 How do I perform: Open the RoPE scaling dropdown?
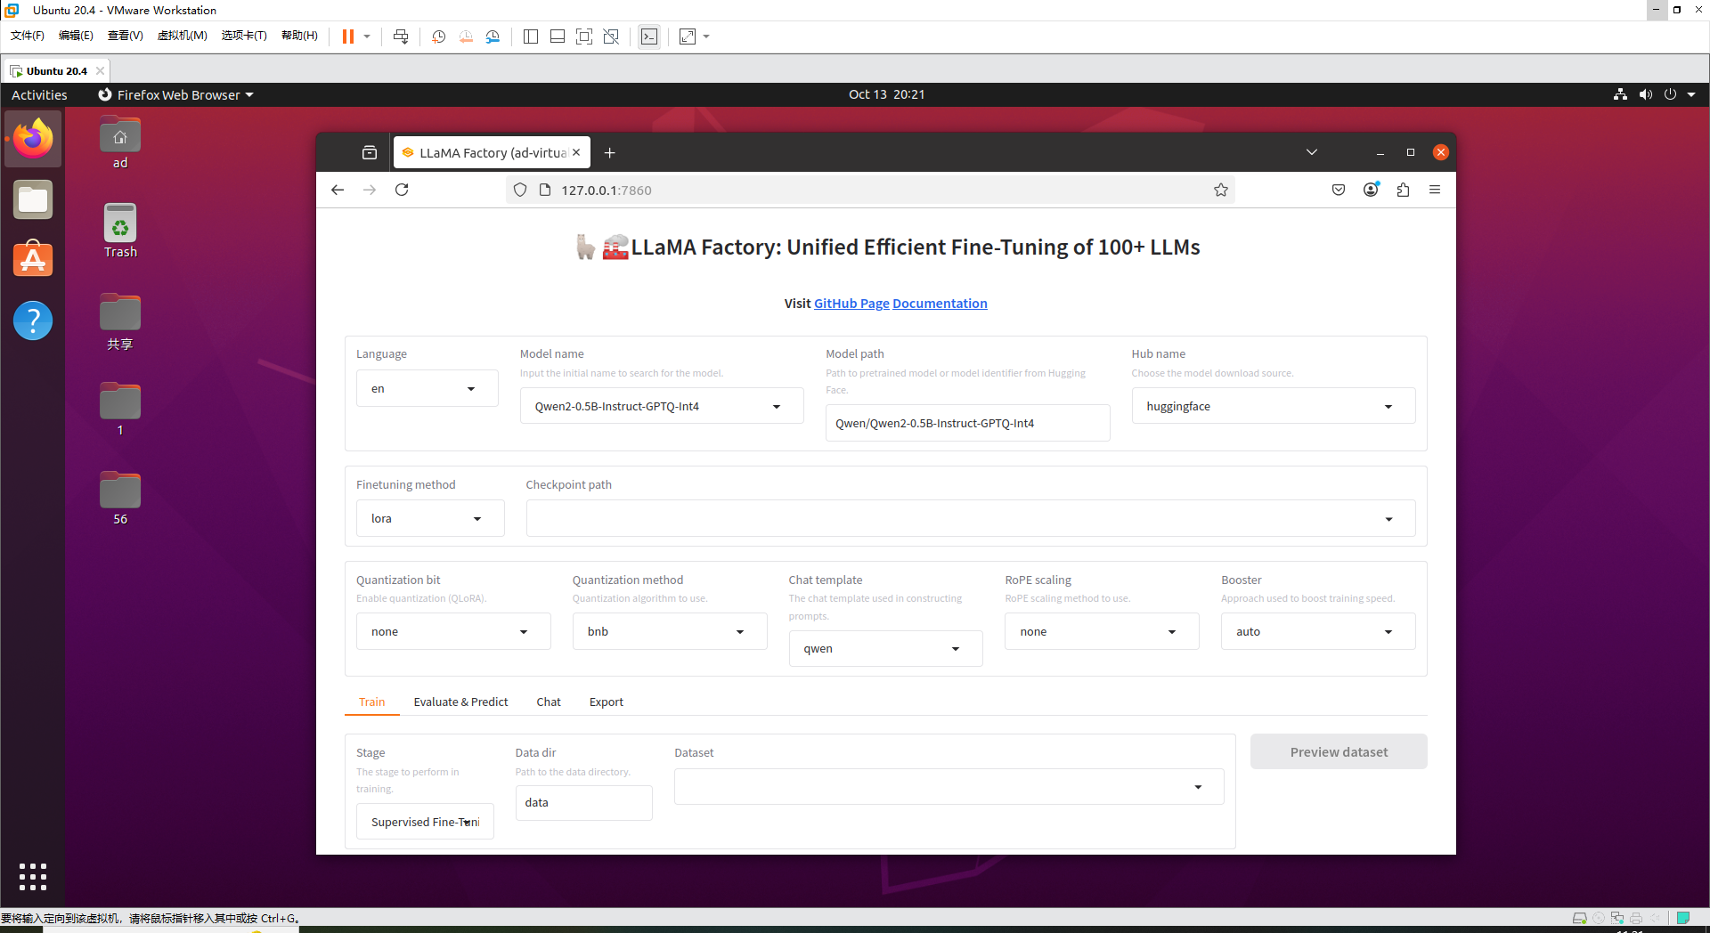tap(1102, 631)
